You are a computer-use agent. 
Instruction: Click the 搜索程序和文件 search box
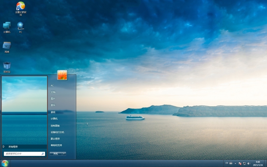(24, 154)
